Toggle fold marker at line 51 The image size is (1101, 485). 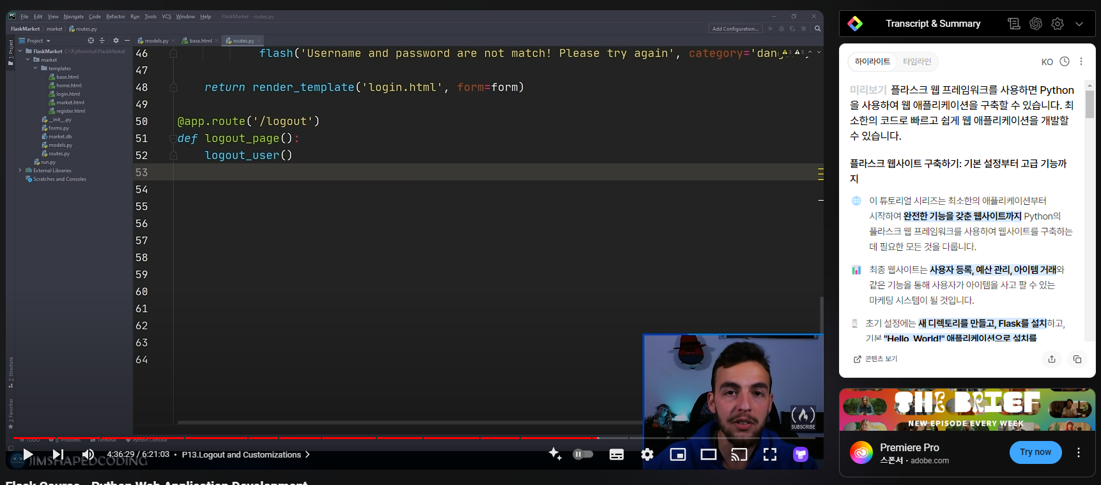(x=173, y=138)
